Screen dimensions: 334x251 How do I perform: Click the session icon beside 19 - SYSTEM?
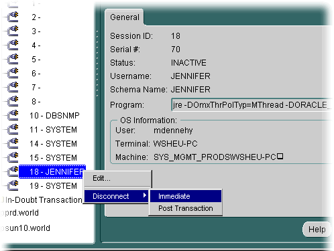pos(13,186)
